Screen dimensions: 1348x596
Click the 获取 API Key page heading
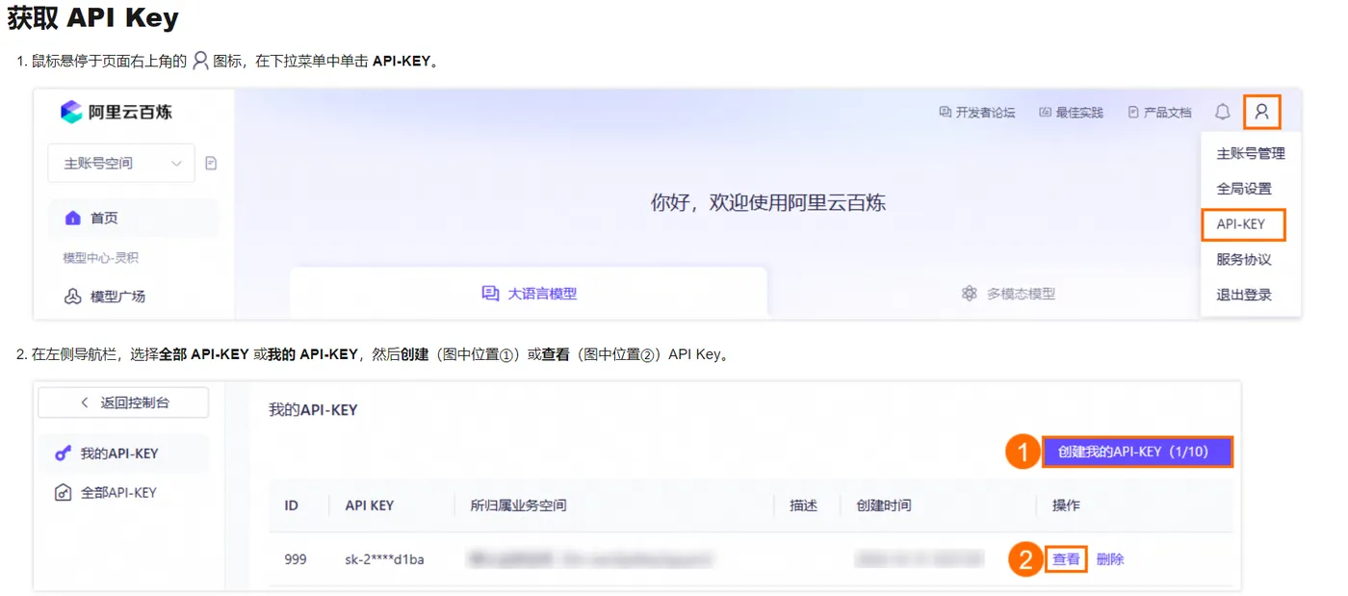click(93, 18)
